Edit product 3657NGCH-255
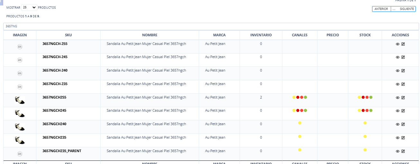Viewport: 420px width, 164px height. 403,44
